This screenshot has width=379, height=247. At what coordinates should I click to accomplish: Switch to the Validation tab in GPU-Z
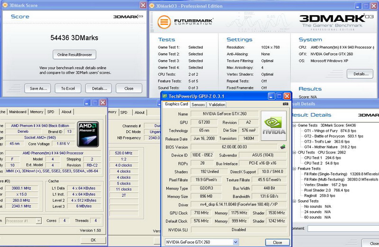coord(217,104)
